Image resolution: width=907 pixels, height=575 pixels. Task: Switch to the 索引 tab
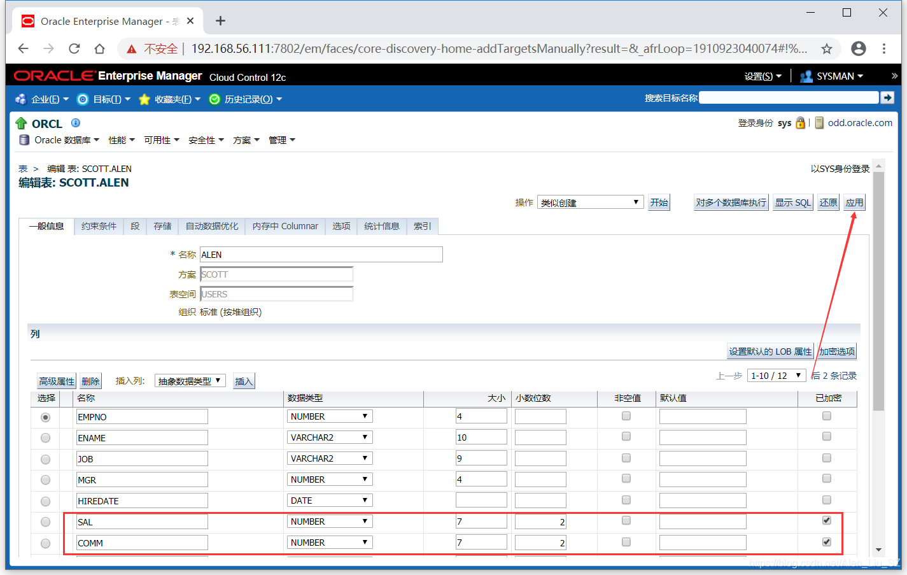coord(422,226)
